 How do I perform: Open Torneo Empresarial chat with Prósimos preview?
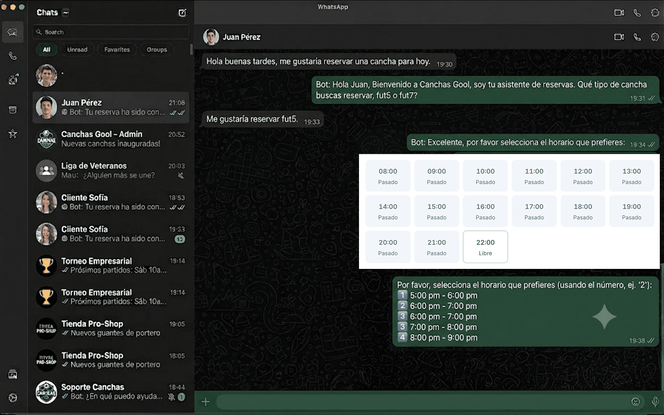click(x=111, y=266)
